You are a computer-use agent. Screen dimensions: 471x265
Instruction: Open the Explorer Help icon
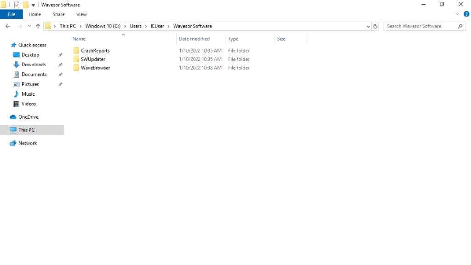pyautogui.click(x=466, y=14)
